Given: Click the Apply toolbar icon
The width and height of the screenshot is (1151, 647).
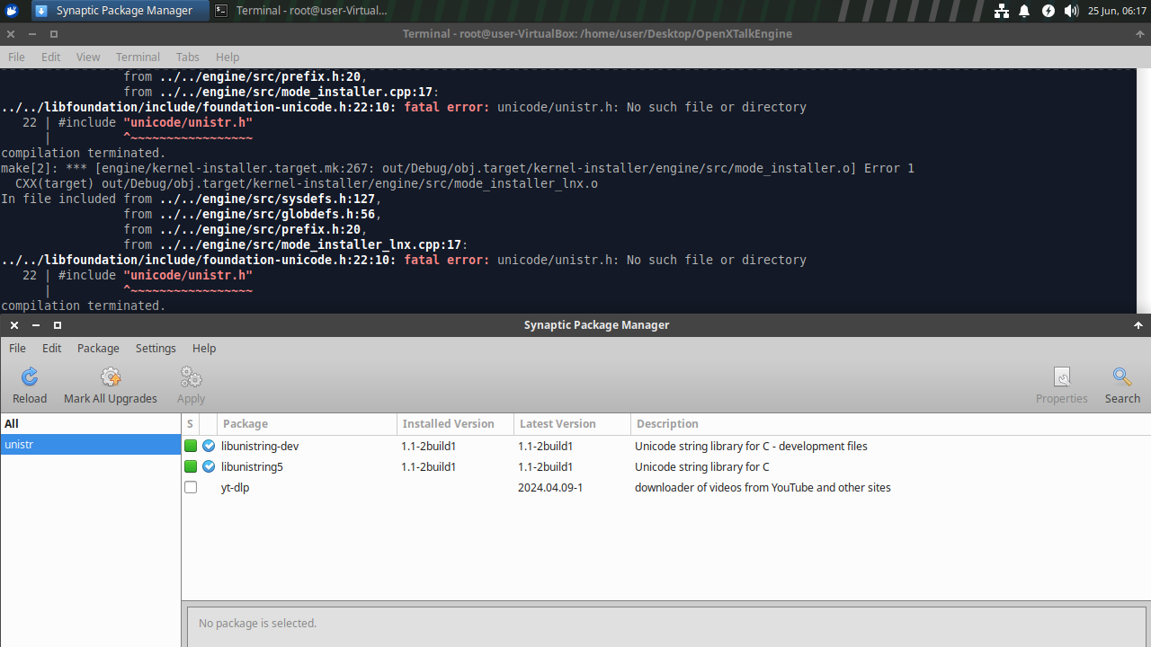Looking at the screenshot, I should (x=191, y=386).
